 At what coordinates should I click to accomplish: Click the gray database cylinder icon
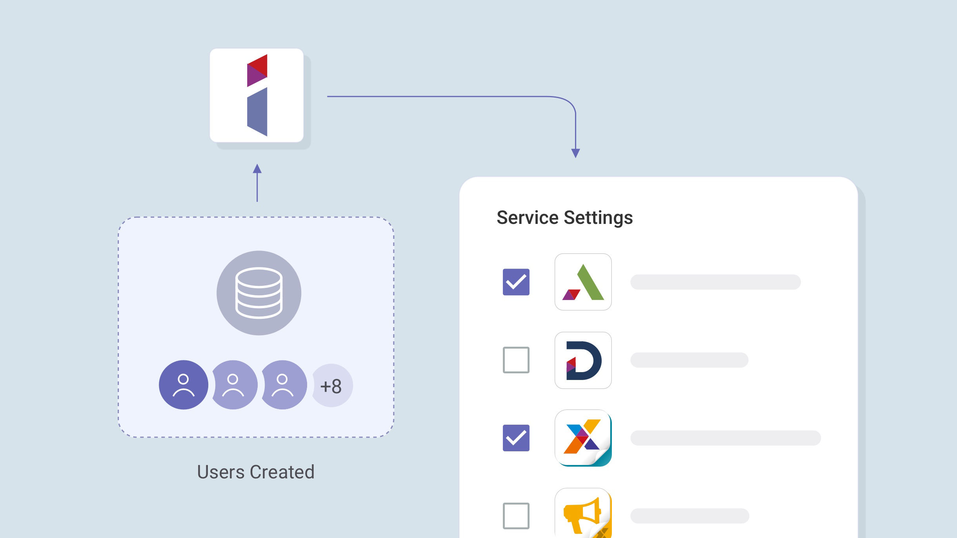click(x=259, y=293)
